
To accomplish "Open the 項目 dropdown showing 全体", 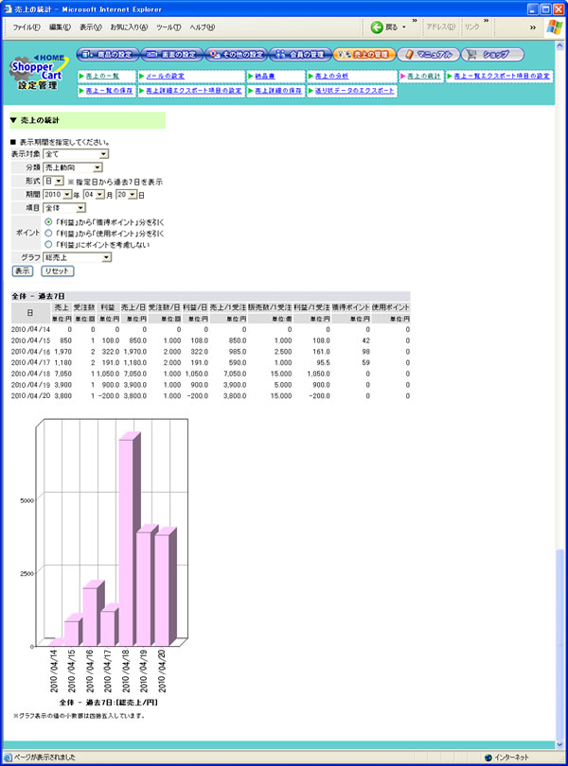I will [x=64, y=208].
